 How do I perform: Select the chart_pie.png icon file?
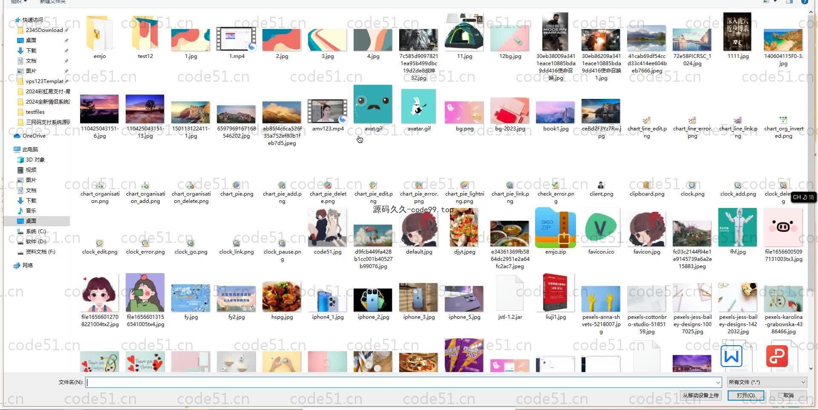[x=236, y=185]
